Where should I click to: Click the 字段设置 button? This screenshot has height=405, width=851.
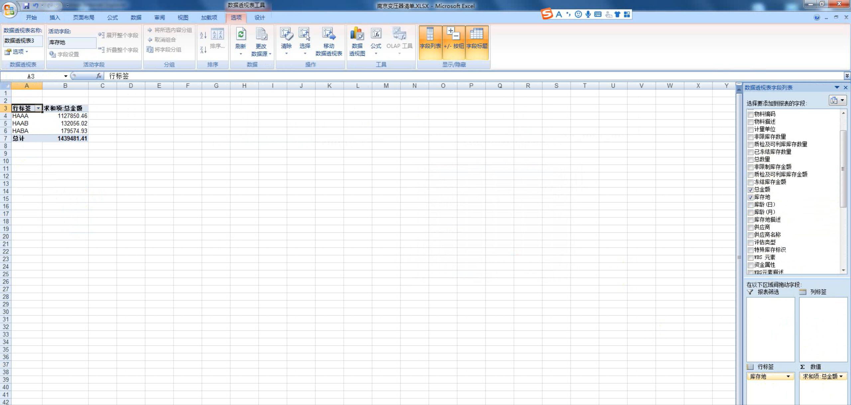pos(64,54)
